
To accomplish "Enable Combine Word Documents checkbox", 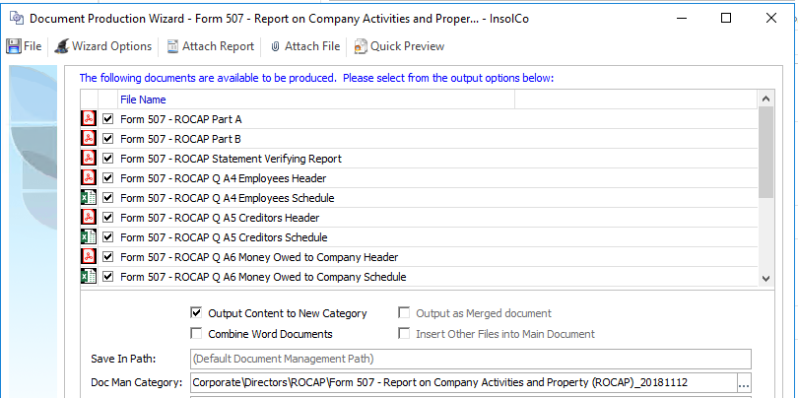I will pyautogui.click(x=196, y=334).
